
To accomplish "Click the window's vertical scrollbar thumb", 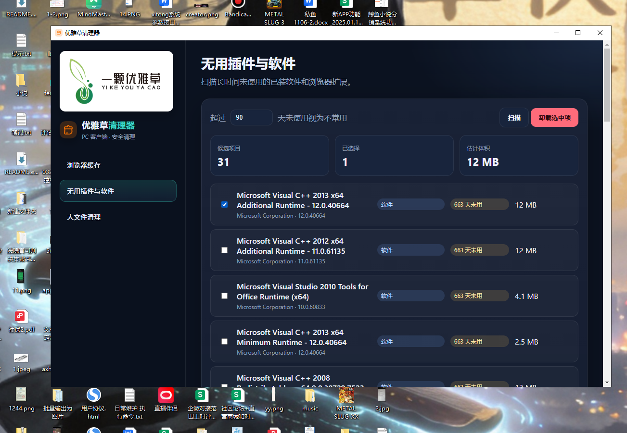I will click(607, 85).
